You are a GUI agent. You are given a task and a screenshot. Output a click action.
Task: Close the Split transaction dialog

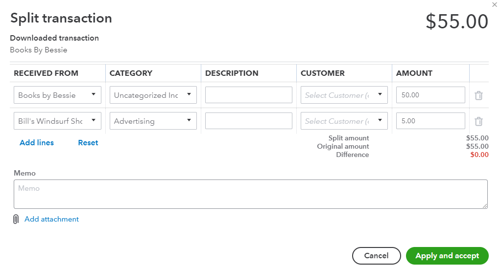pyautogui.click(x=494, y=4)
